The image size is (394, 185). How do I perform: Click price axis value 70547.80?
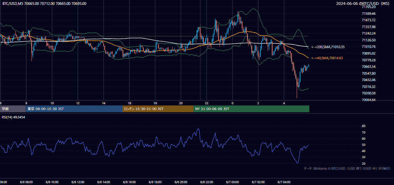click(369, 73)
